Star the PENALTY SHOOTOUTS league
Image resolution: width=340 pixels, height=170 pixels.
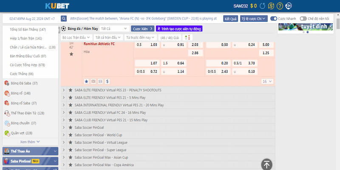tap(70, 90)
